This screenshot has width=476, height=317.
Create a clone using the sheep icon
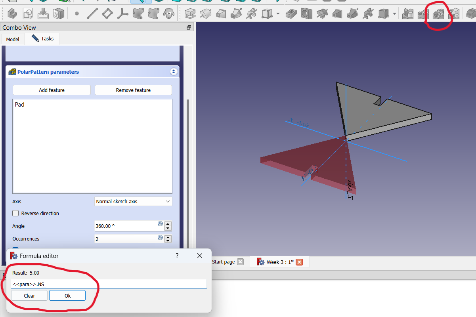[x=168, y=13]
